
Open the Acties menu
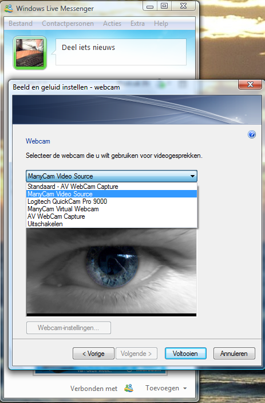(x=112, y=24)
